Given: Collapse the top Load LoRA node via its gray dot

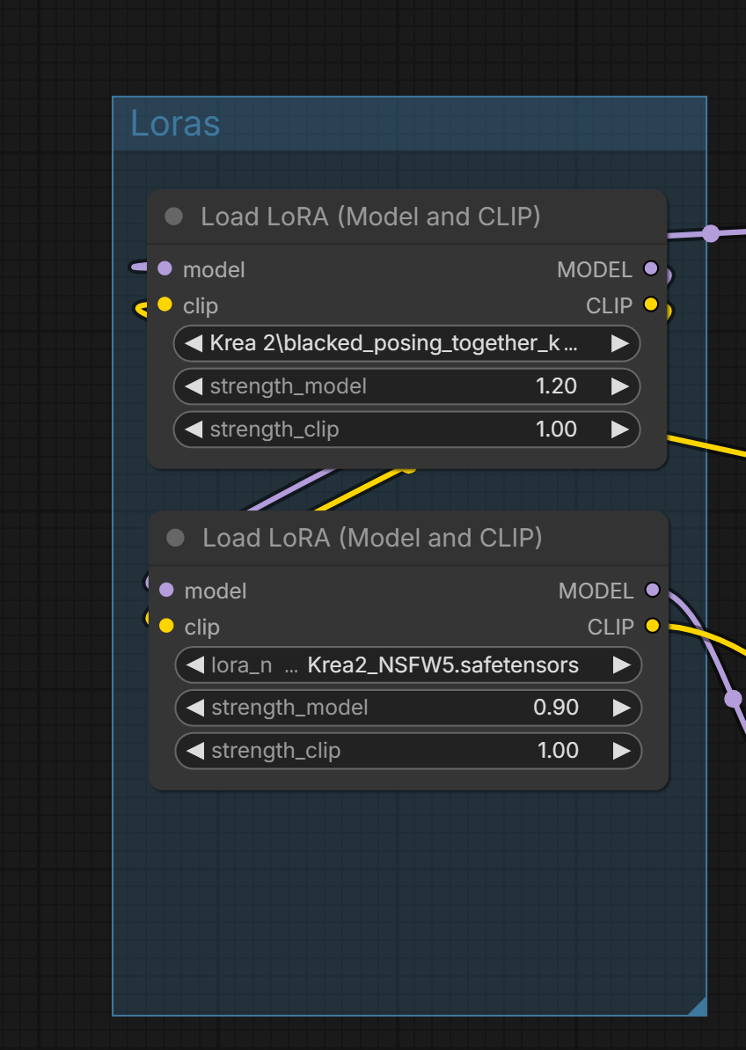Looking at the screenshot, I should click(x=174, y=217).
